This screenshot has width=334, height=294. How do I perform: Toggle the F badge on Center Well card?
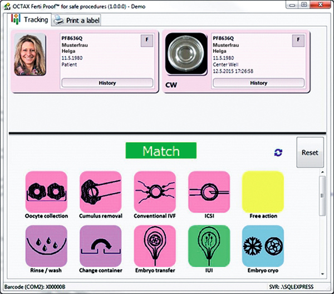pos(298,41)
